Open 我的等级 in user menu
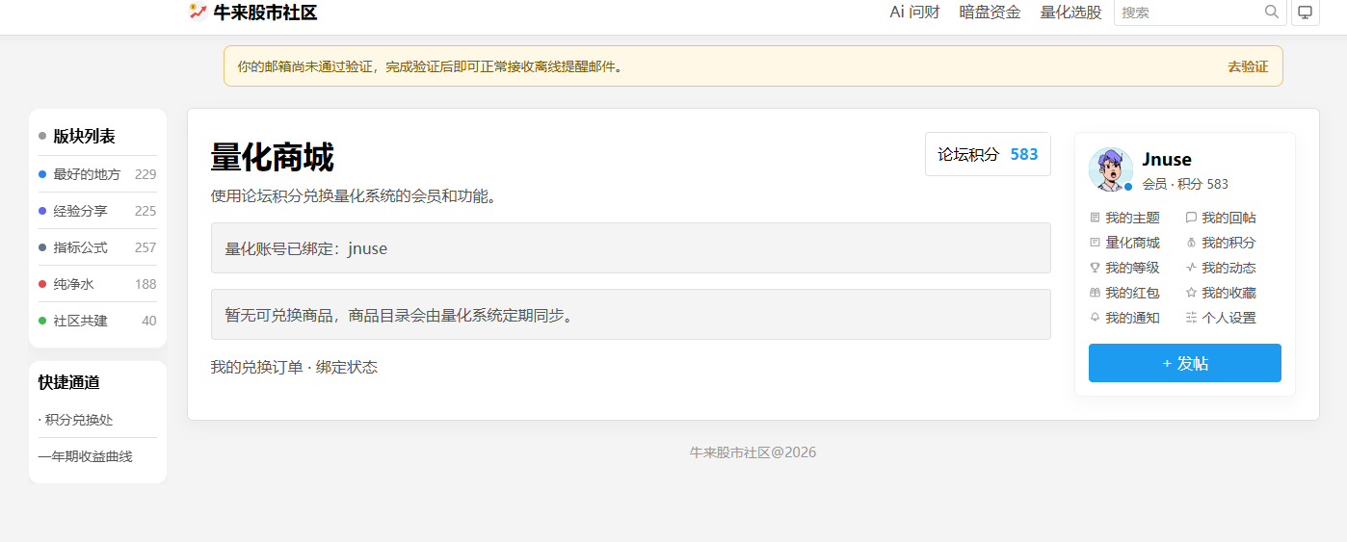This screenshot has height=542, width=1347. [x=1133, y=268]
